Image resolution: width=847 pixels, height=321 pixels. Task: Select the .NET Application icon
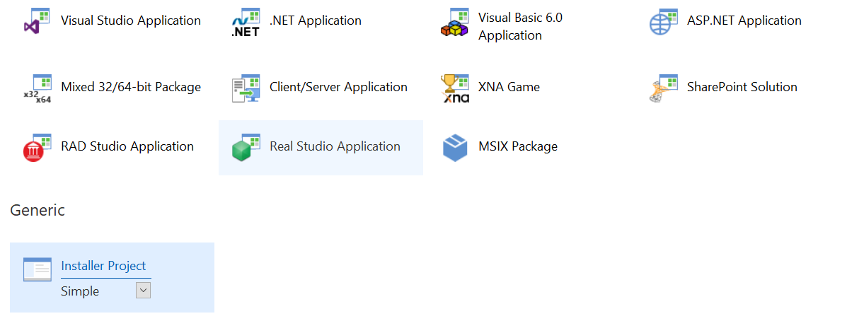pos(246,22)
